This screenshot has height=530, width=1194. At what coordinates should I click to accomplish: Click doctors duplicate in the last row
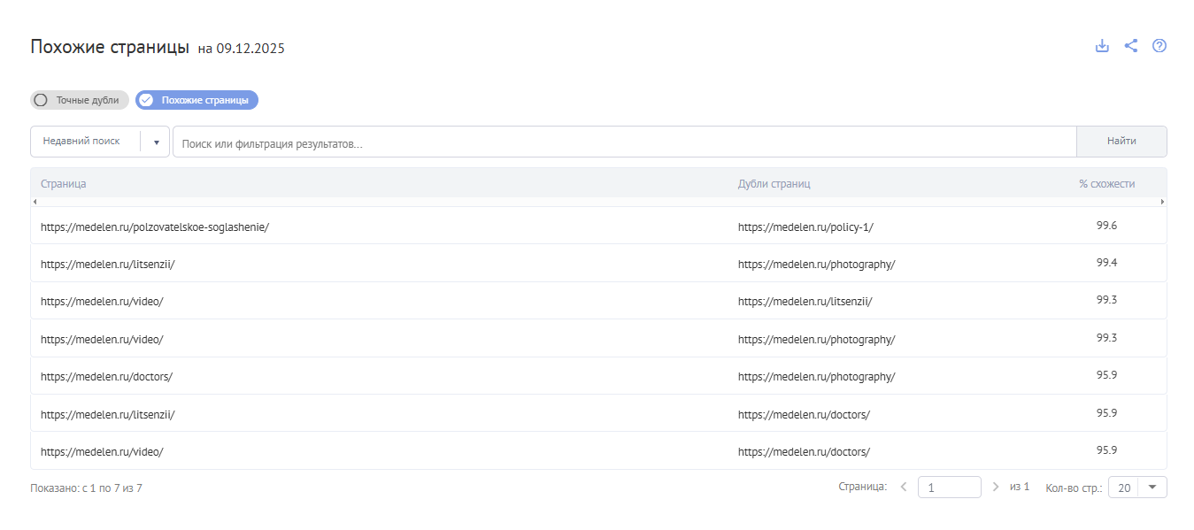(x=804, y=451)
